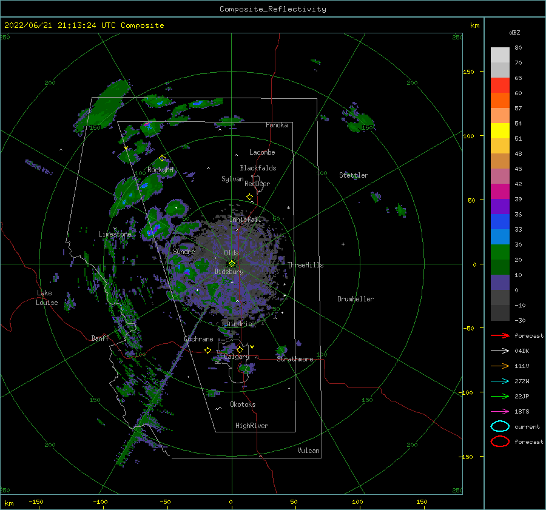The image size is (546, 510).
Task: Click the RockyMH label
Action: coord(160,170)
